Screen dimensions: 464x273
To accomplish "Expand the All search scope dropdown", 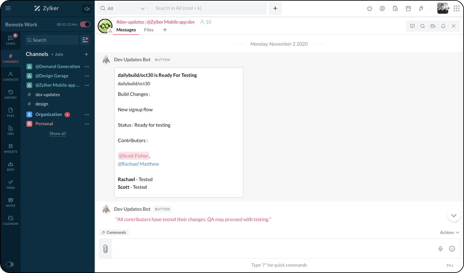I will (122, 9).
